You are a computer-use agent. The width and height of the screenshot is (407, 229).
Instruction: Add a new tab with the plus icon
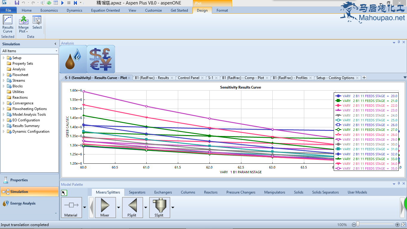[x=364, y=78]
